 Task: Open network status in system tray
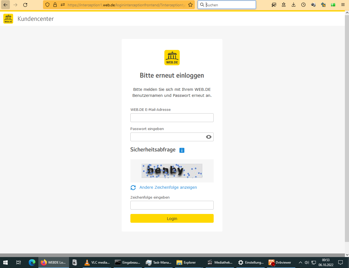coord(314,263)
